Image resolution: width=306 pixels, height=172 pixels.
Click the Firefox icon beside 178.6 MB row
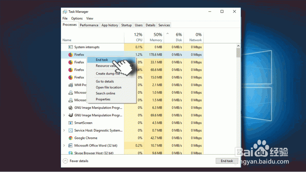pyautogui.click(x=71, y=55)
